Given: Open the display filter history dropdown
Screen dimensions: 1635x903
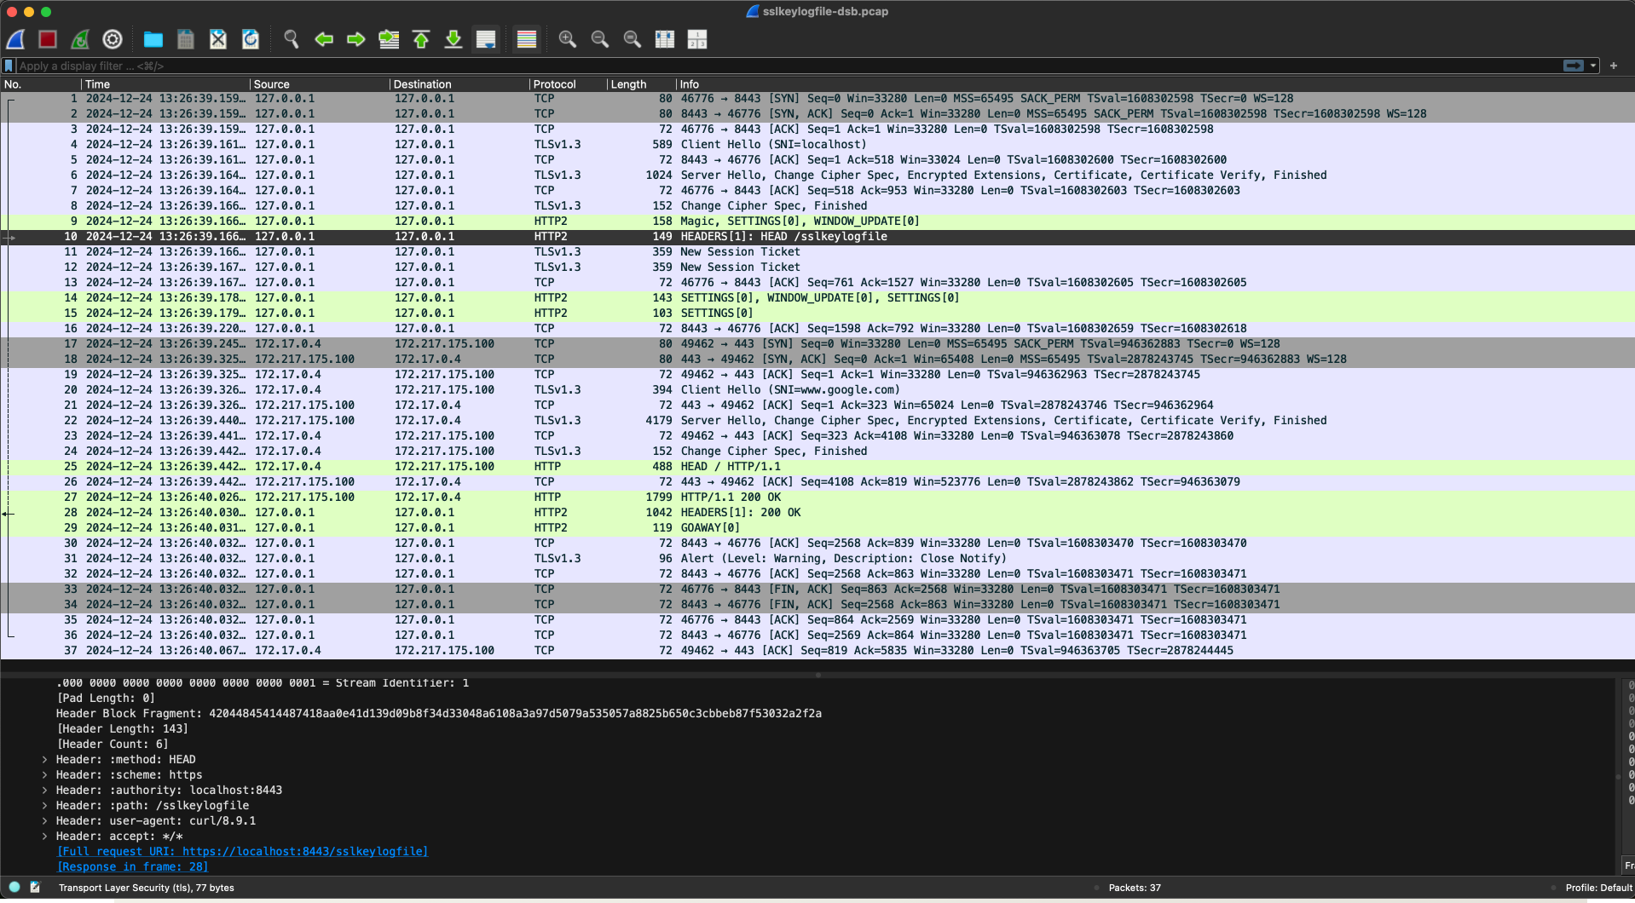Looking at the screenshot, I should (1593, 66).
